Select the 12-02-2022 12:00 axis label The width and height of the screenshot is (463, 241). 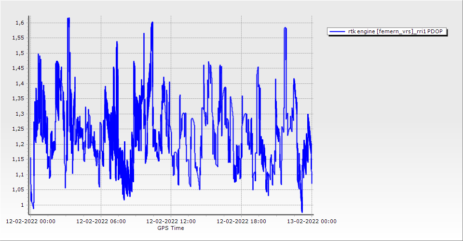point(171,221)
